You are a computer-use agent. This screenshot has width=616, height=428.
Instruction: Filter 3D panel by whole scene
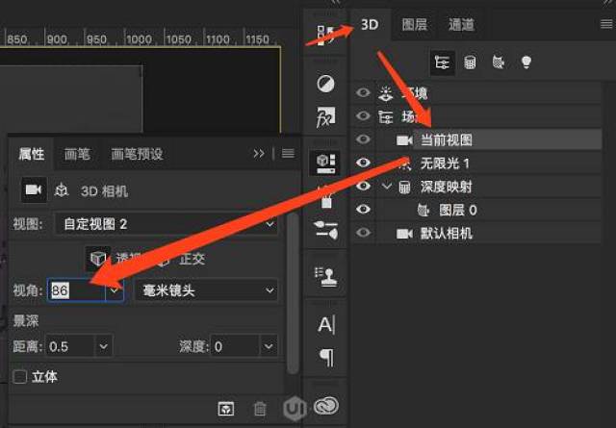coord(443,63)
